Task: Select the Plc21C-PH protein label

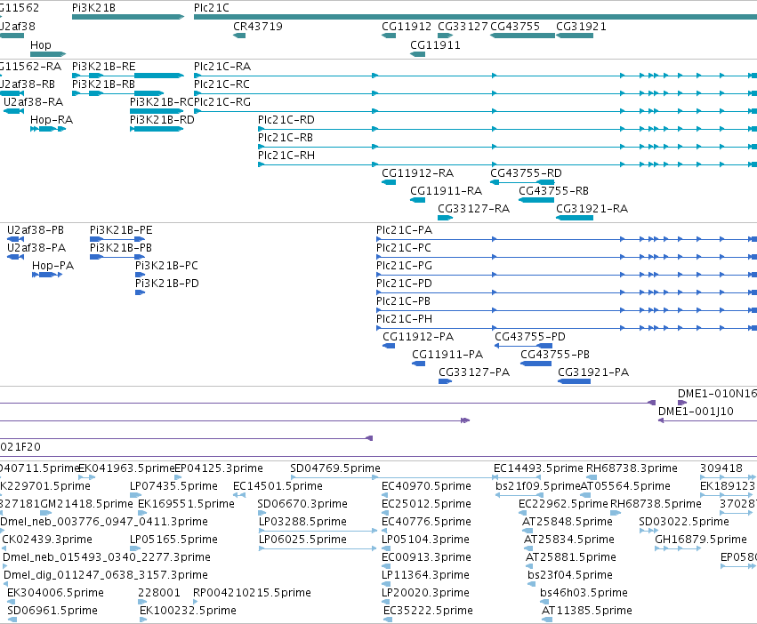Action: (404, 319)
